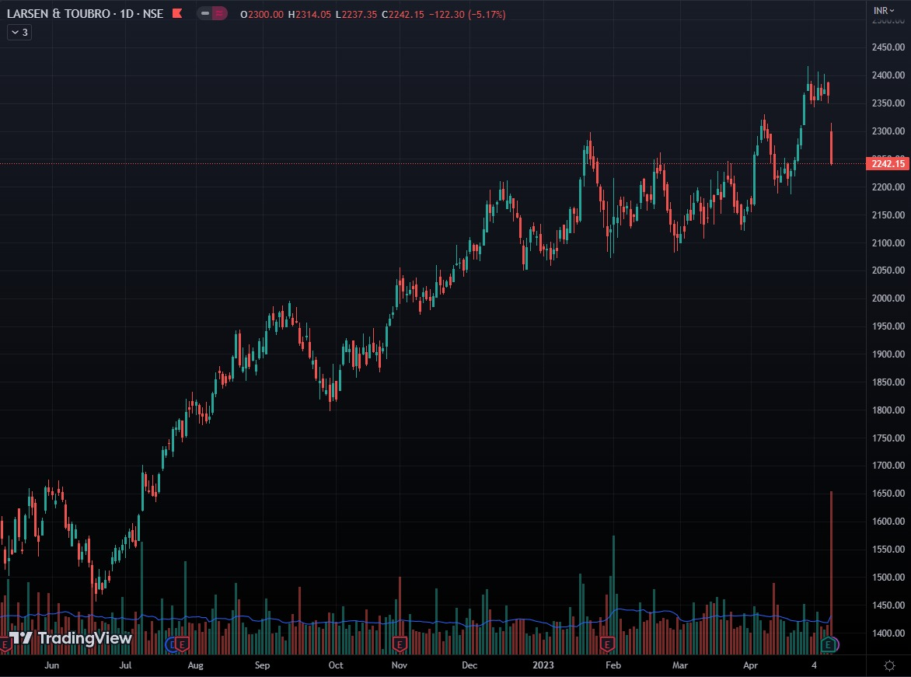Image resolution: width=911 pixels, height=677 pixels.
Task: Click the green upcoming earnings E marker
Action: tap(828, 644)
